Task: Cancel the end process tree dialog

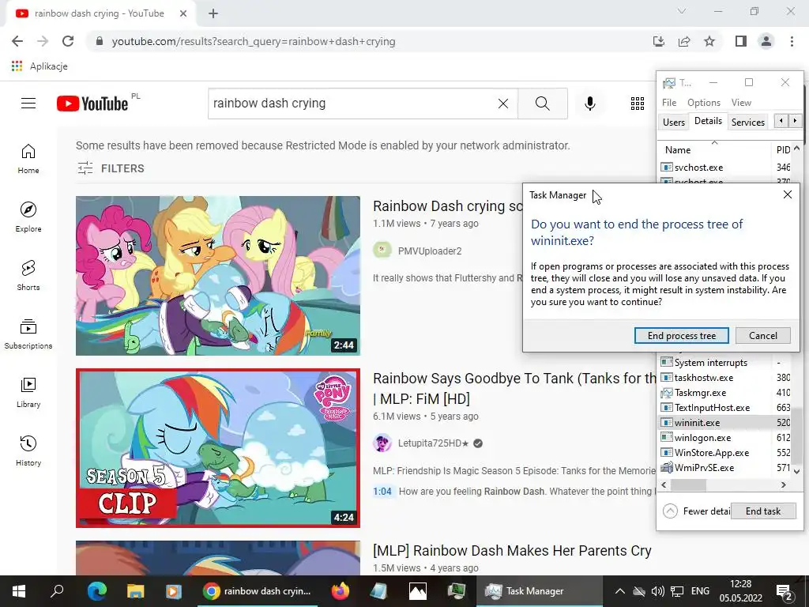Action: tap(763, 335)
